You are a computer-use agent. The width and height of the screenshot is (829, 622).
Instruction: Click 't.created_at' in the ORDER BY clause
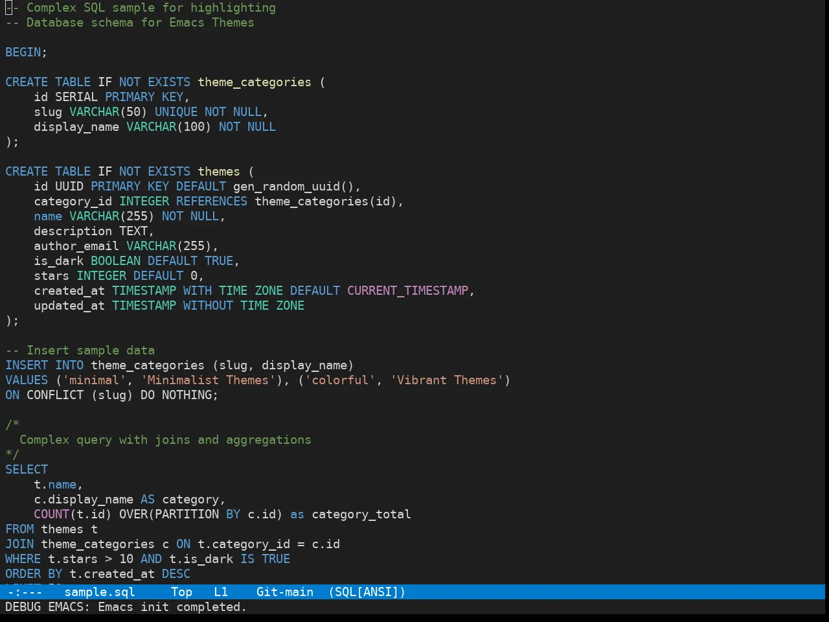(x=112, y=574)
